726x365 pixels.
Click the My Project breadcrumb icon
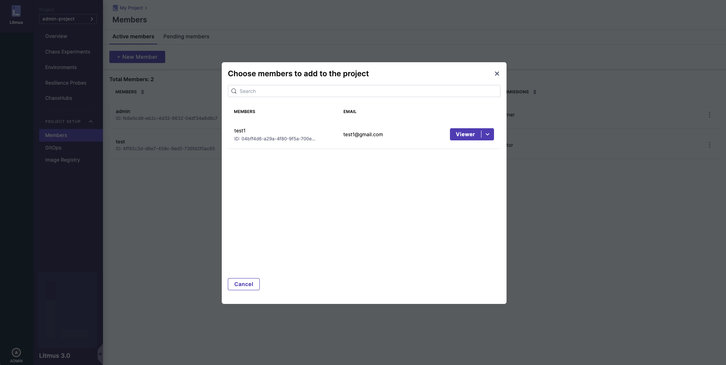115,8
